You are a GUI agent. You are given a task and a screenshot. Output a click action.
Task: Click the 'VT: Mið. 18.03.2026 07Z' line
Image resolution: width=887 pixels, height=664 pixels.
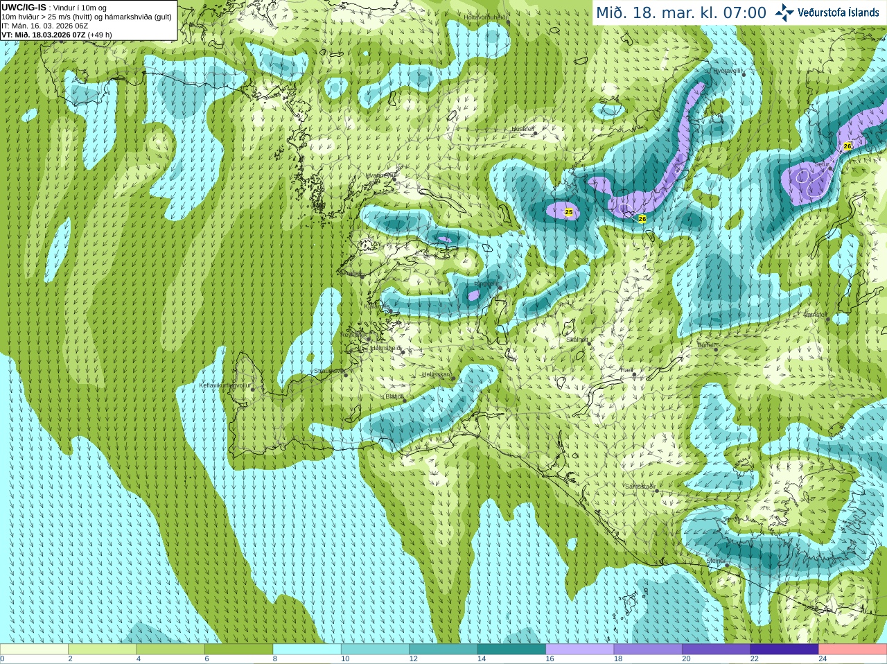click(x=44, y=35)
